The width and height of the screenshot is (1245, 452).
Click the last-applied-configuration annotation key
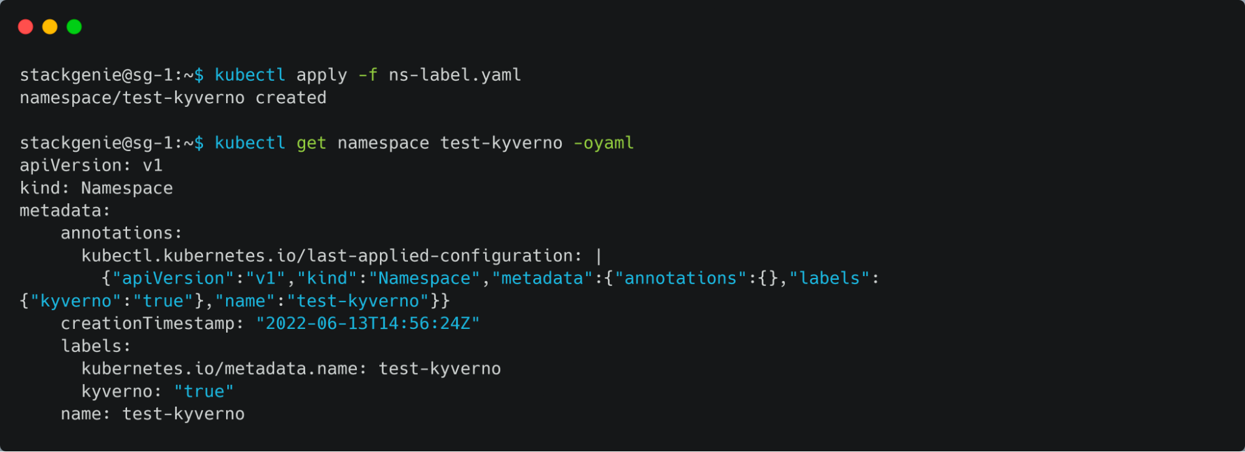tap(332, 256)
